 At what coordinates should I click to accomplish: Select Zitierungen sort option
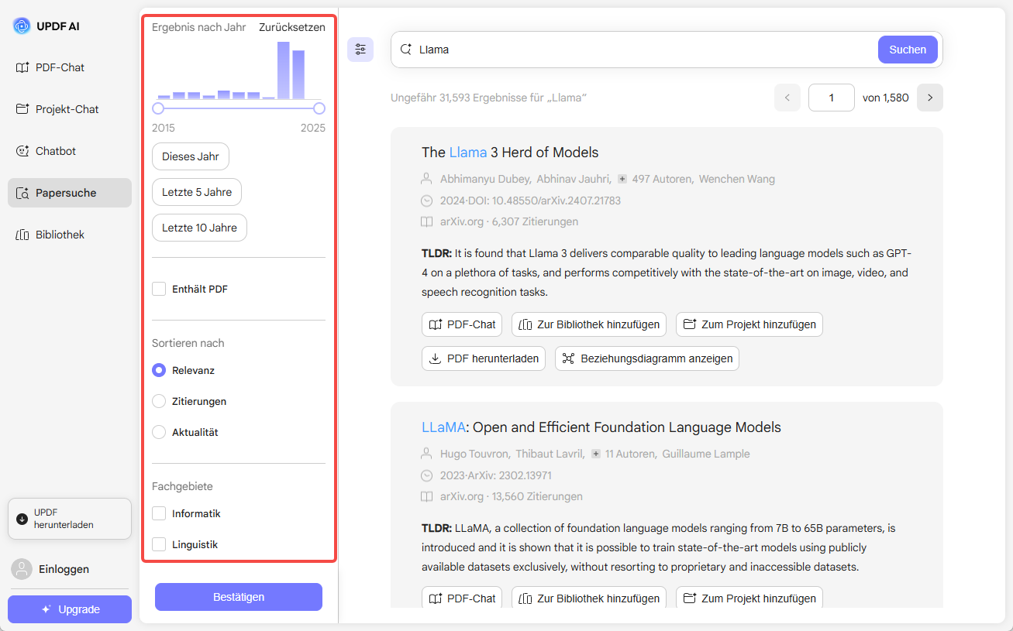[x=159, y=401]
